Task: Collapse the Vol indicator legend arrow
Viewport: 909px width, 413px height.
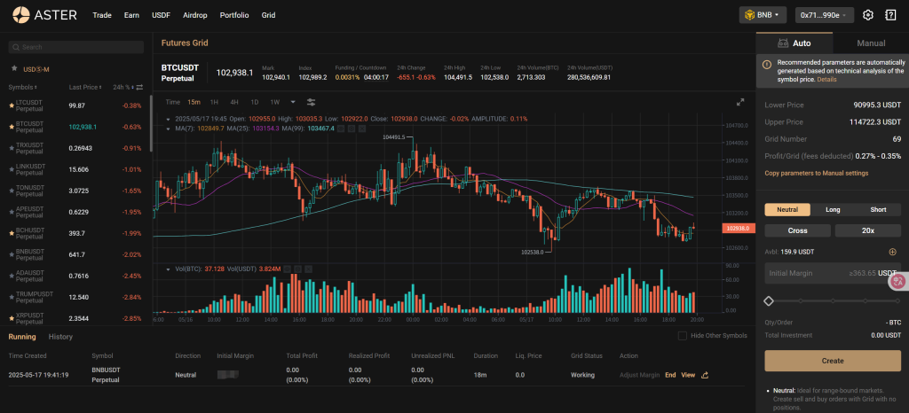Action: 168,269
